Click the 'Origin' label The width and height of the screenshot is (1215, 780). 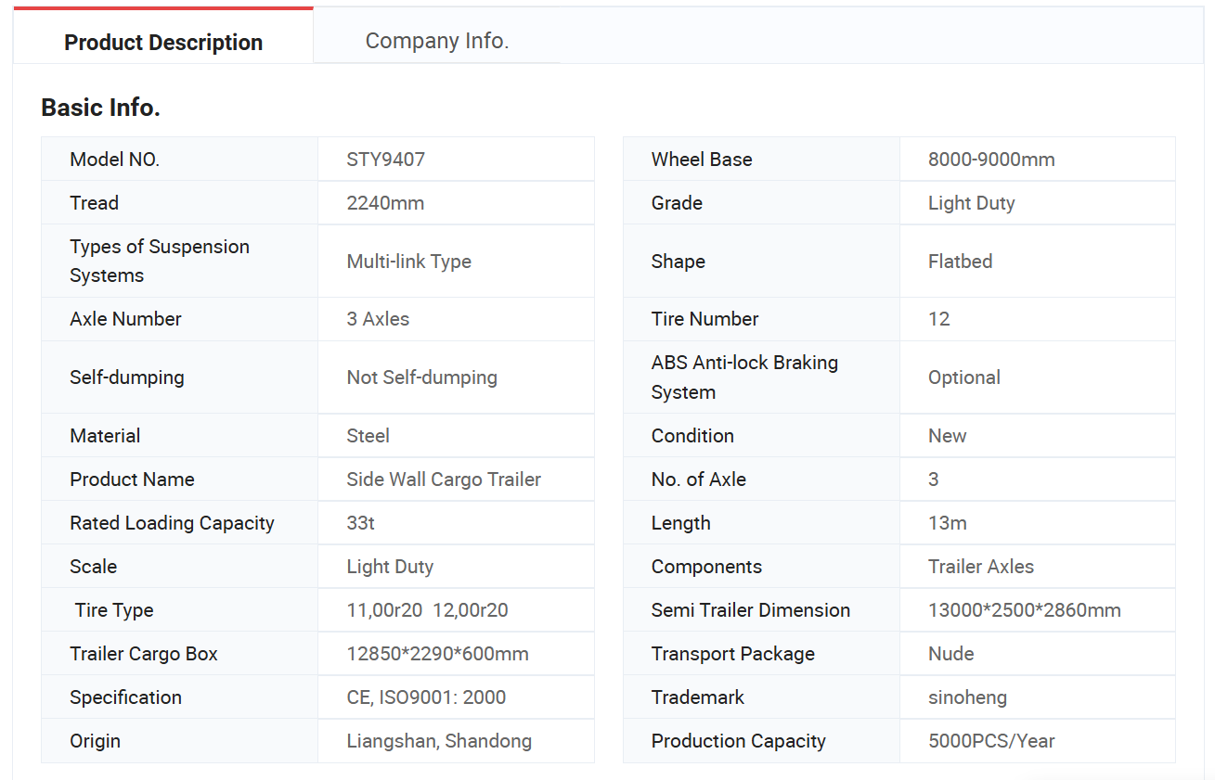[x=96, y=741]
